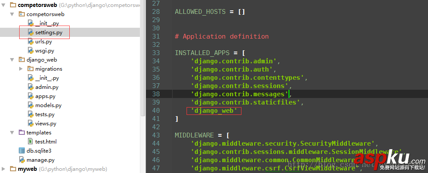The width and height of the screenshot is (428, 173).
Task: Click INSTALLED_APPS in the editor
Action: [x=202, y=53]
